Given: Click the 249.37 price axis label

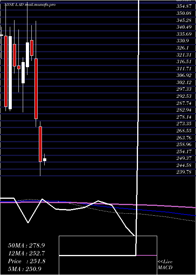Looking at the screenshot, I should tap(184, 158).
